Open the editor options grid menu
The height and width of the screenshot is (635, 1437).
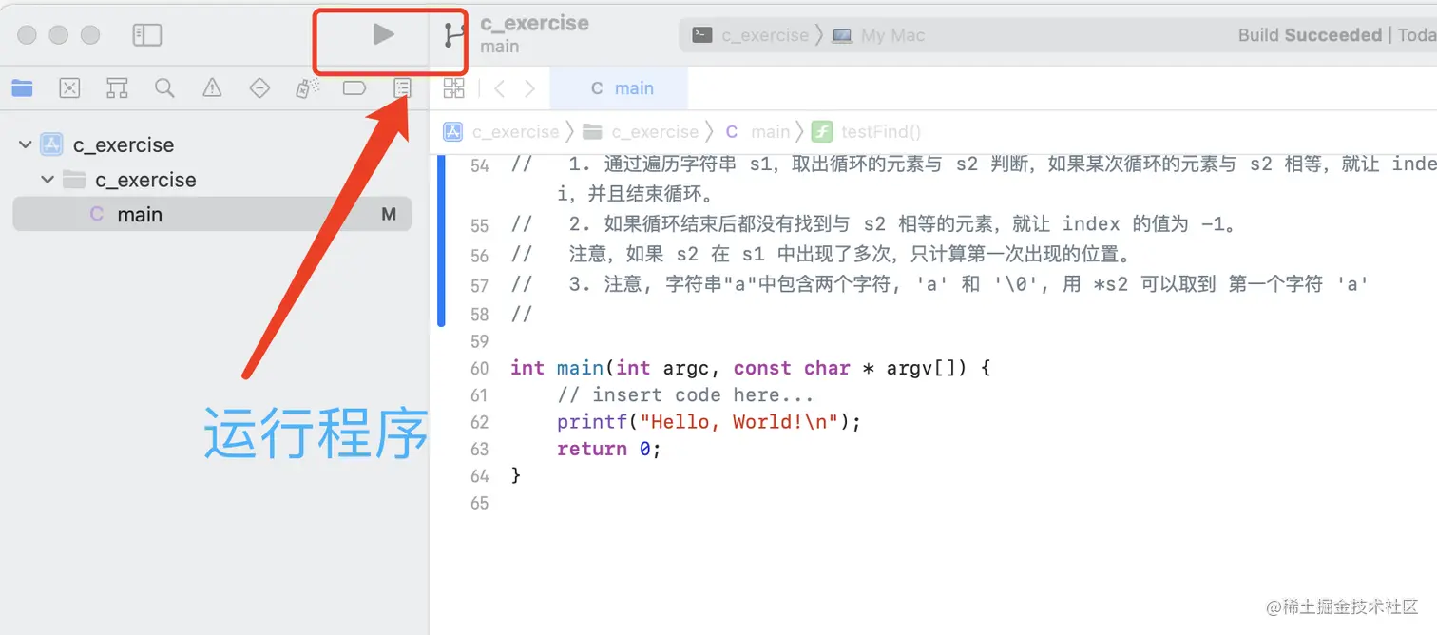(x=453, y=87)
